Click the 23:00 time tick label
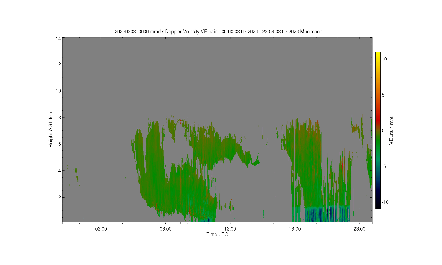Screen dimensions: 442x265 click(x=359, y=229)
